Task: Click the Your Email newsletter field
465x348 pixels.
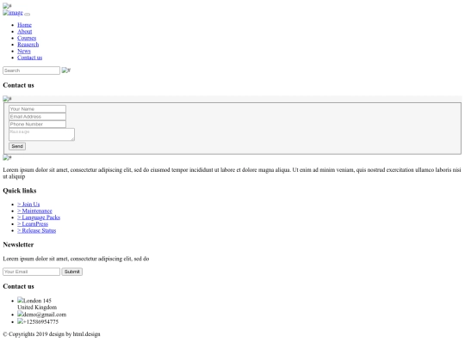Action: point(32,272)
